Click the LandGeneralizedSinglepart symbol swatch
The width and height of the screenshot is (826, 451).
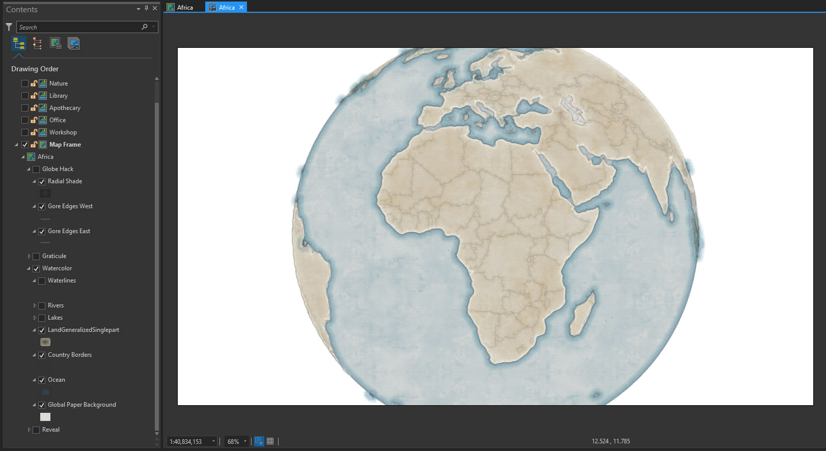click(45, 342)
